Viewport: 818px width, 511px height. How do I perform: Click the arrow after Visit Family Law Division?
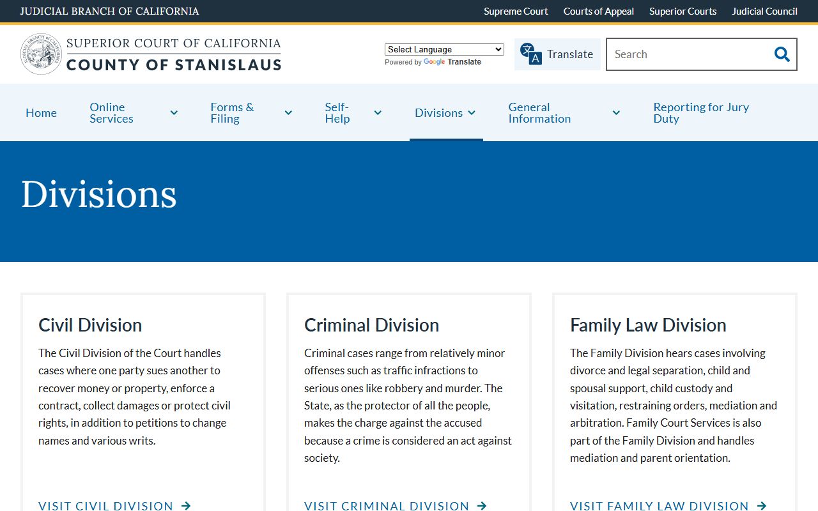pyautogui.click(x=761, y=506)
